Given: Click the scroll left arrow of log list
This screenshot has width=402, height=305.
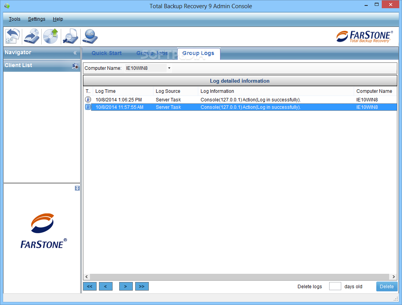Looking at the screenshot, I should point(86,277).
